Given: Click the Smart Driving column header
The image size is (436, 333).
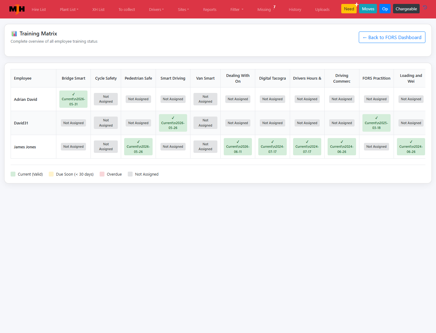Looking at the screenshot, I should pyautogui.click(x=173, y=78).
